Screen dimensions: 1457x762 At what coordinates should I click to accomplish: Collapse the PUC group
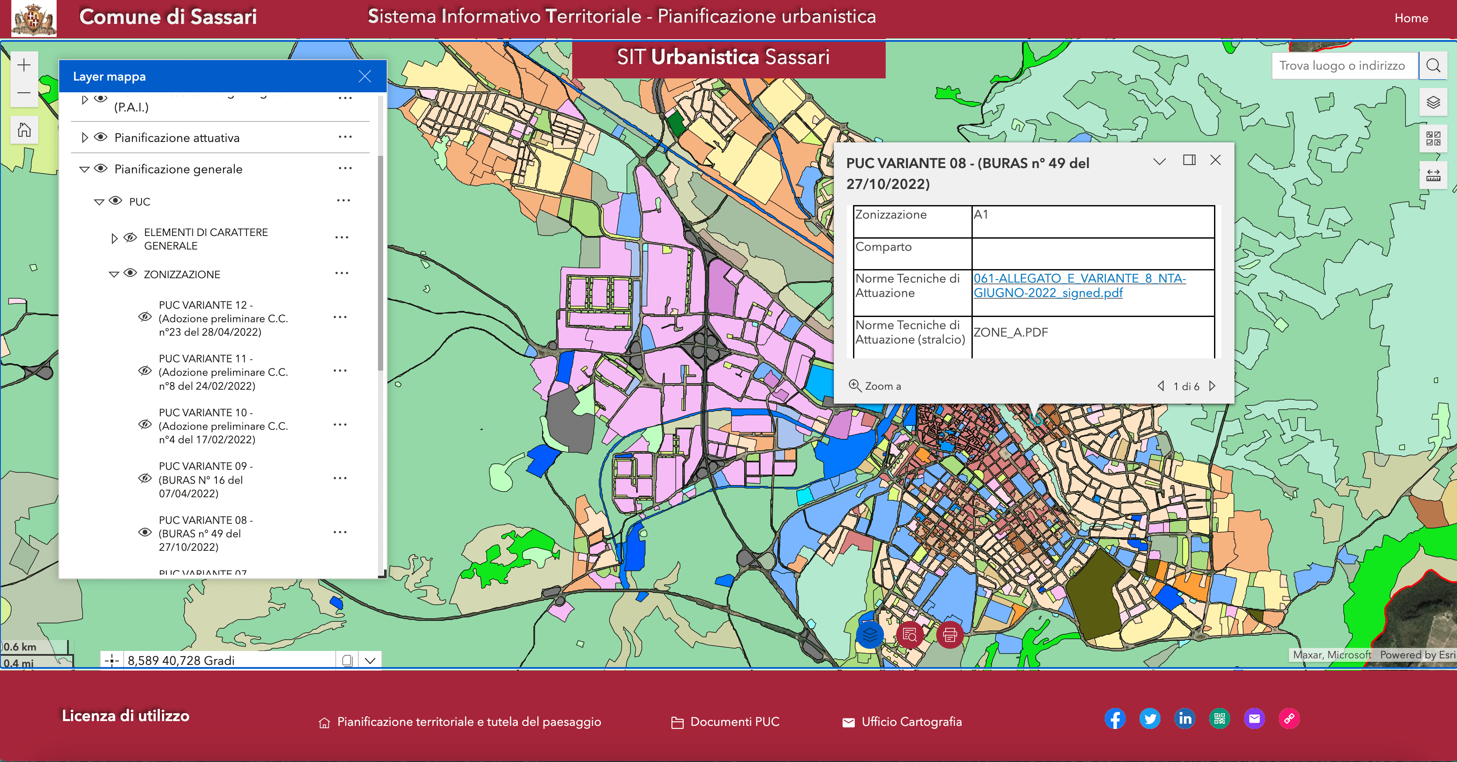pos(99,202)
